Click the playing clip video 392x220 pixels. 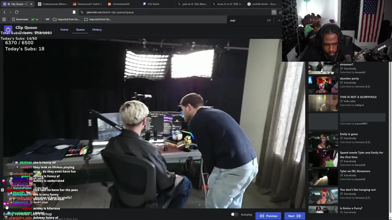pyautogui.click(x=155, y=124)
